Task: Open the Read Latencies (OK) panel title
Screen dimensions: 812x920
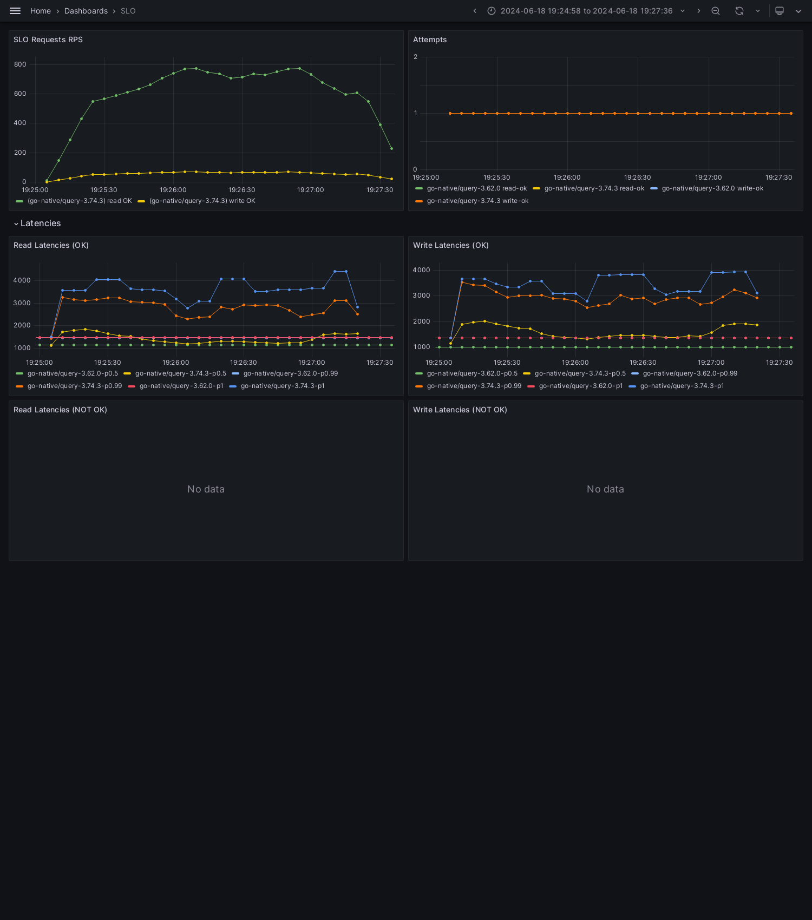Action: (x=51, y=245)
